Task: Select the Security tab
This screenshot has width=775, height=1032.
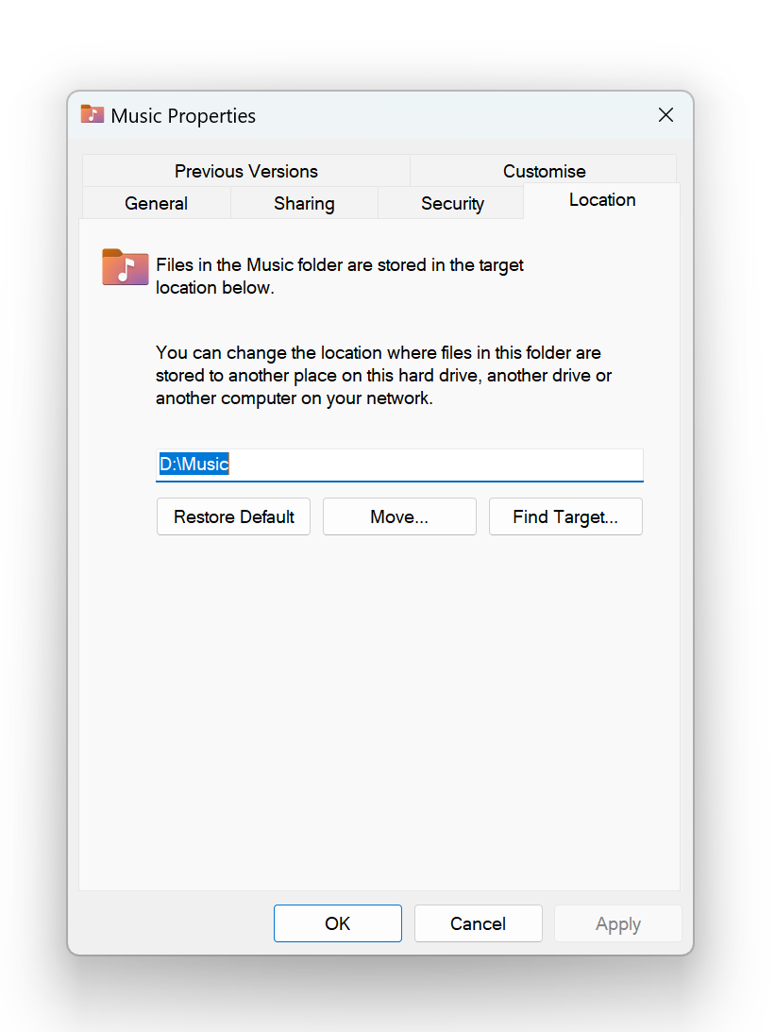Action: click(452, 203)
